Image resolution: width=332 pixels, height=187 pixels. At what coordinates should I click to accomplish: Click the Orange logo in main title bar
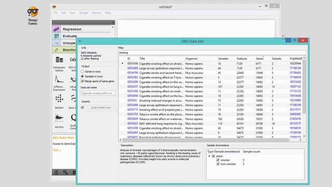(54, 7)
